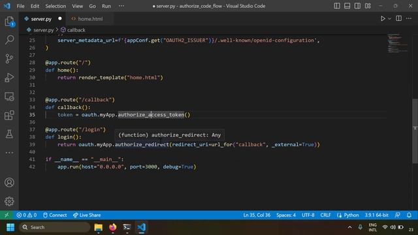Toggle the secondary side bar layout icon

pos(357,6)
